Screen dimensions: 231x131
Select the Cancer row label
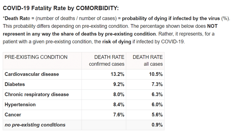pyautogui.click(x=13, y=115)
